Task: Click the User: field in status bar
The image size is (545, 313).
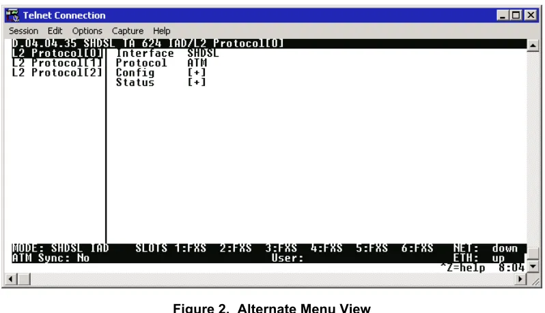Action: [x=288, y=258]
